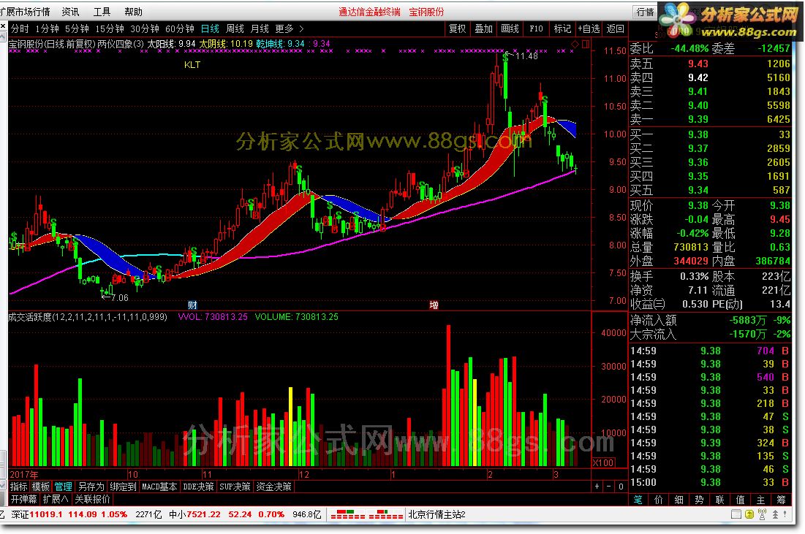805x534 pixels.
Task: Open the 画线 drawing tools
Action: pos(510,28)
